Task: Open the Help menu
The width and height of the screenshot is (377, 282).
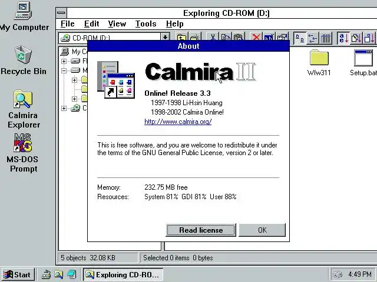Action: (x=175, y=23)
